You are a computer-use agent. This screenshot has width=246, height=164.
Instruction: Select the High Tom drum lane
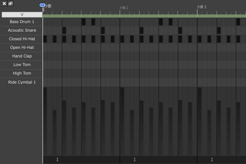click(x=22, y=73)
